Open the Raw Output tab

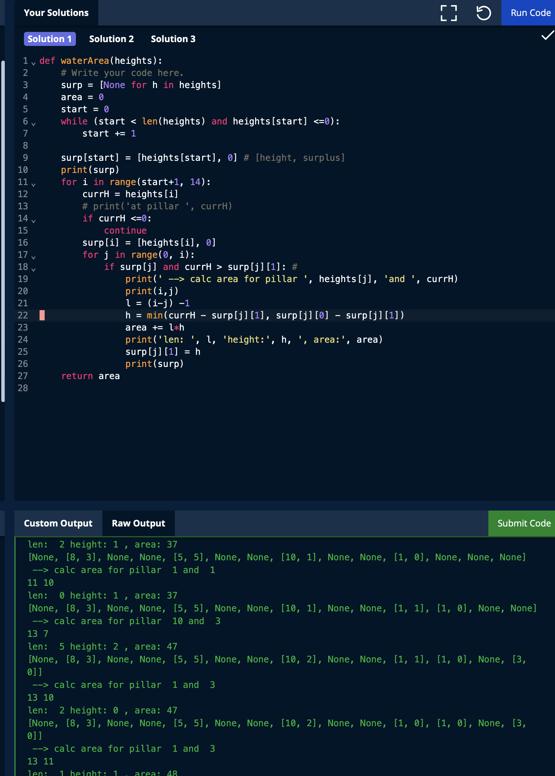(138, 523)
